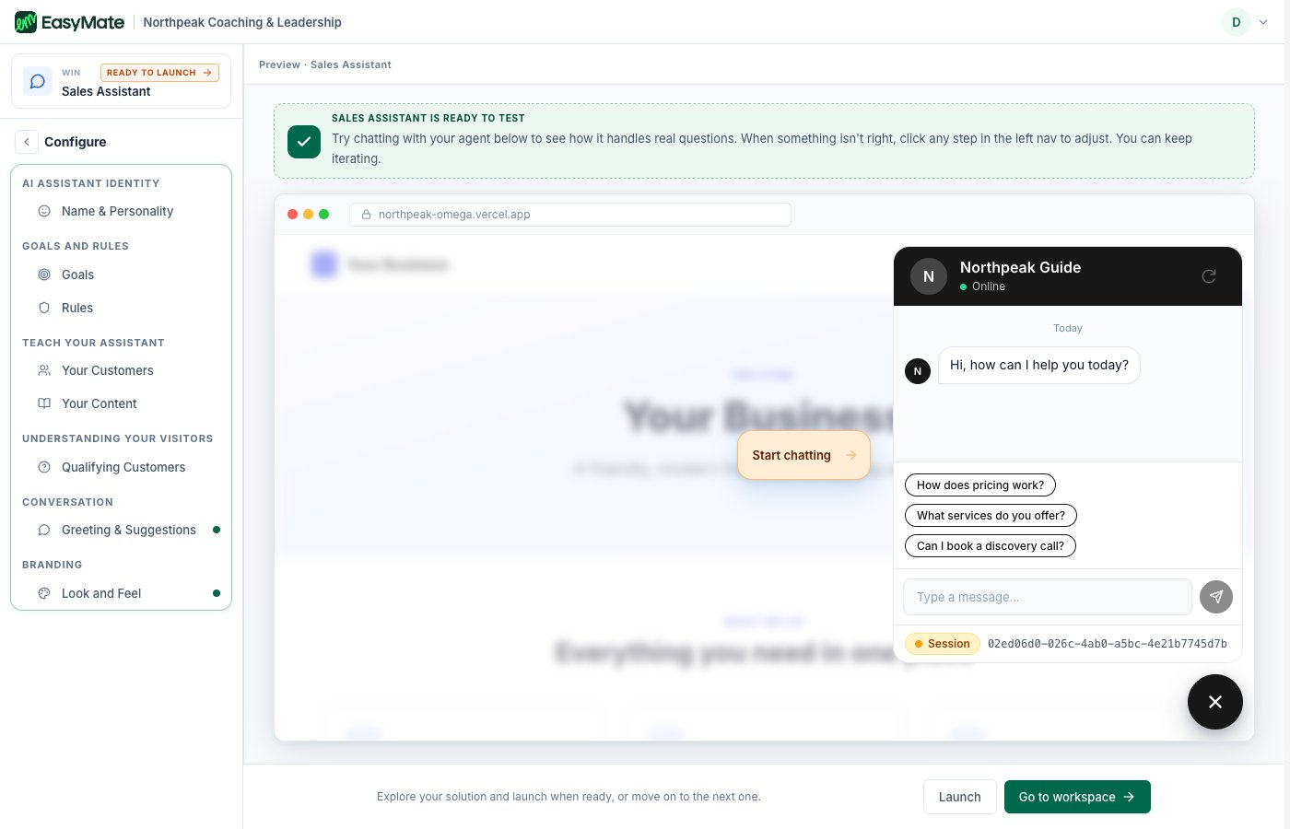Click the Session badge
This screenshot has width=1290, height=829.
click(943, 644)
